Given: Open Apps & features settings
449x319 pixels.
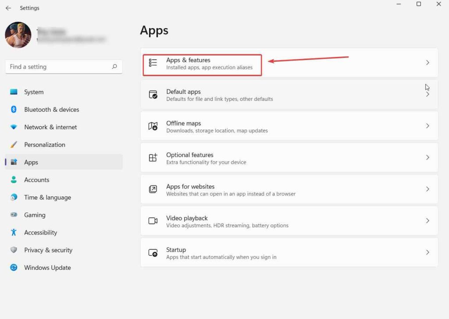Looking at the screenshot, I should (202, 62).
